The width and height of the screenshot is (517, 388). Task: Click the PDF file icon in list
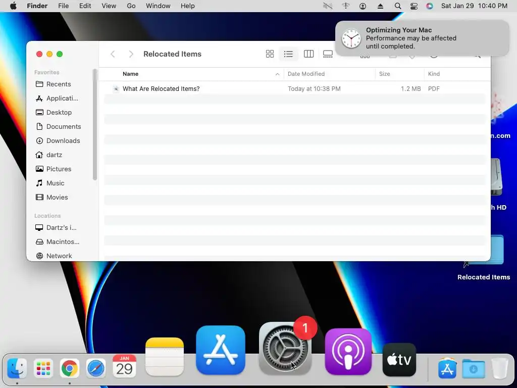(116, 89)
